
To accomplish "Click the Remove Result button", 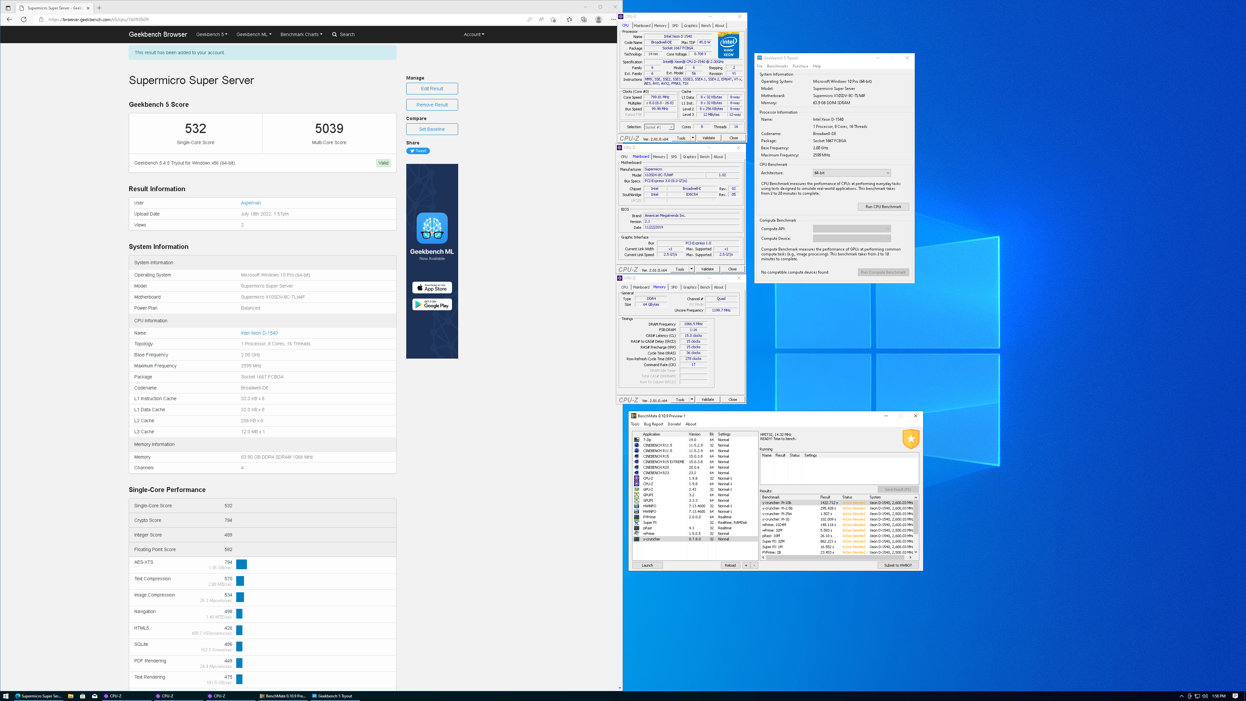I will click(x=432, y=105).
